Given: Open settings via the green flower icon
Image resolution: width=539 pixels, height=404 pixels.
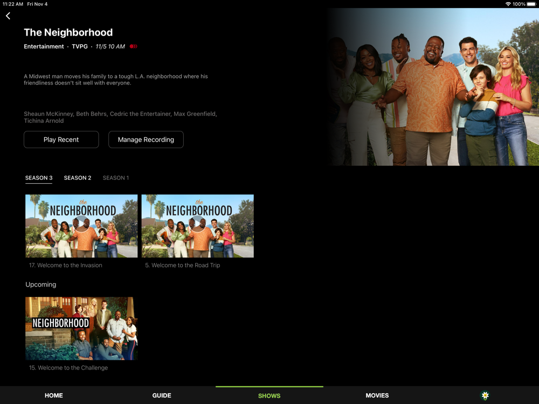Looking at the screenshot, I should coord(485,395).
